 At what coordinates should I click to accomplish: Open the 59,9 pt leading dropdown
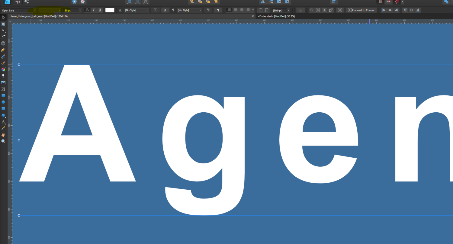coord(288,10)
